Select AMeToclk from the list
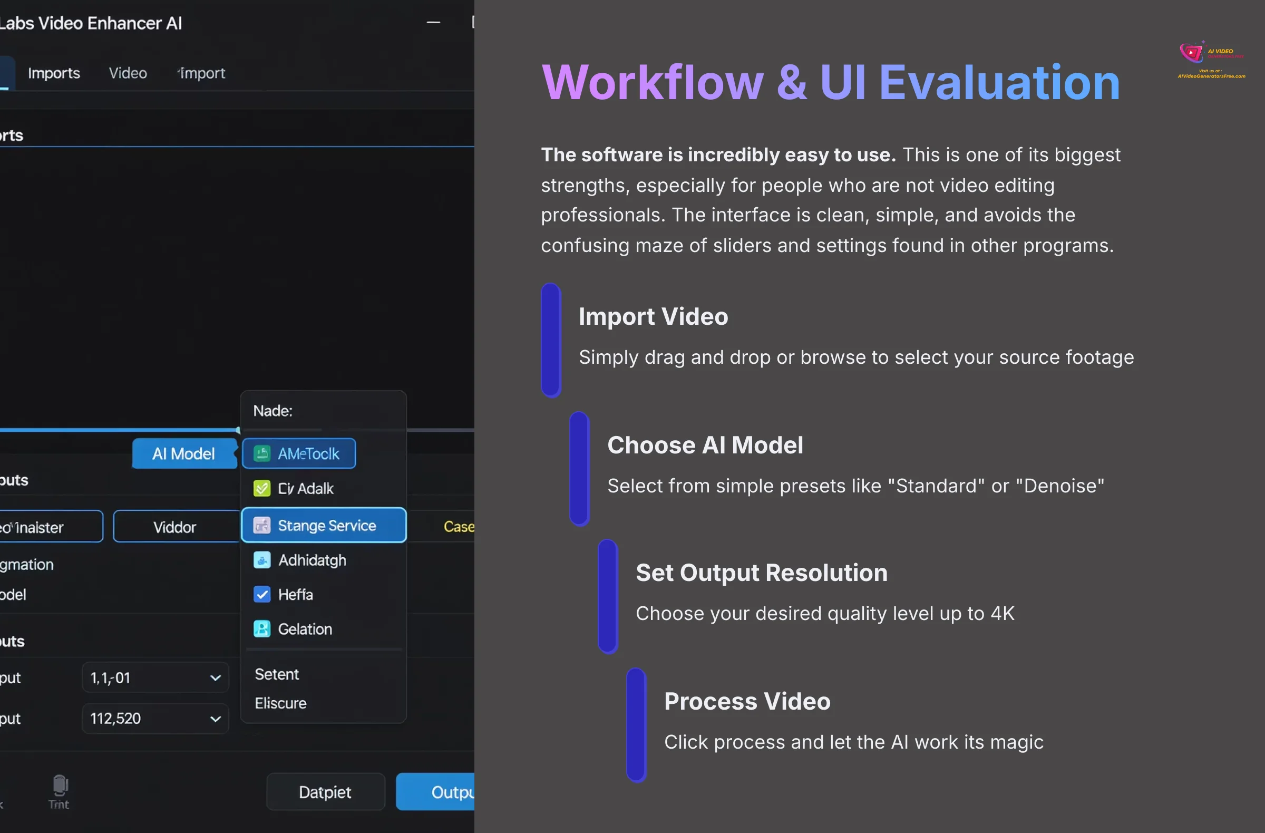The image size is (1265, 833). click(299, 453)
